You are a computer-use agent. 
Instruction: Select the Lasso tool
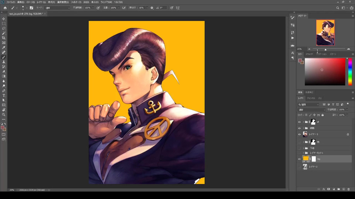4,28
